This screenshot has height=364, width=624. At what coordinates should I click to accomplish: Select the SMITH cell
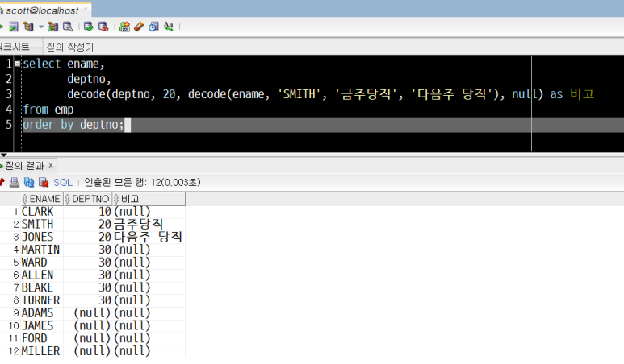(42, 224)
